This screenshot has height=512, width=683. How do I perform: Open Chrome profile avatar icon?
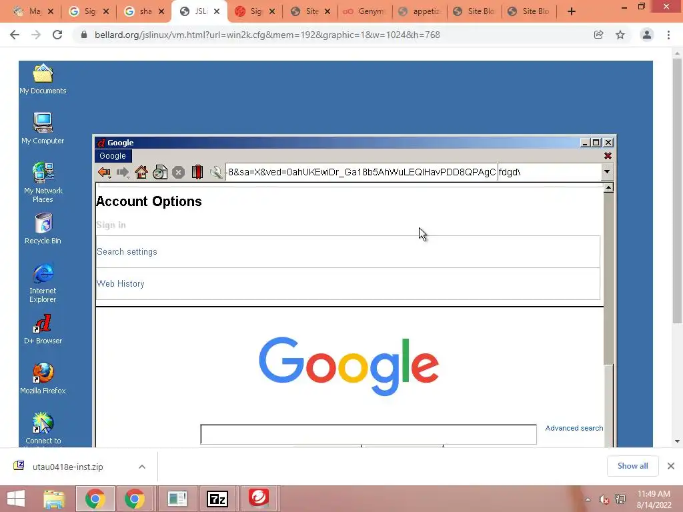[647, 35]
